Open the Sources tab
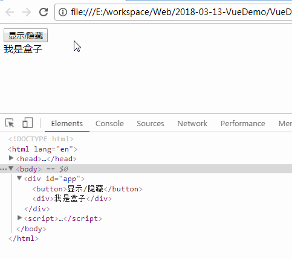Image resolution: width=292 pixels, height=259 pixels. pyautogui.click(x=151, y=123)
